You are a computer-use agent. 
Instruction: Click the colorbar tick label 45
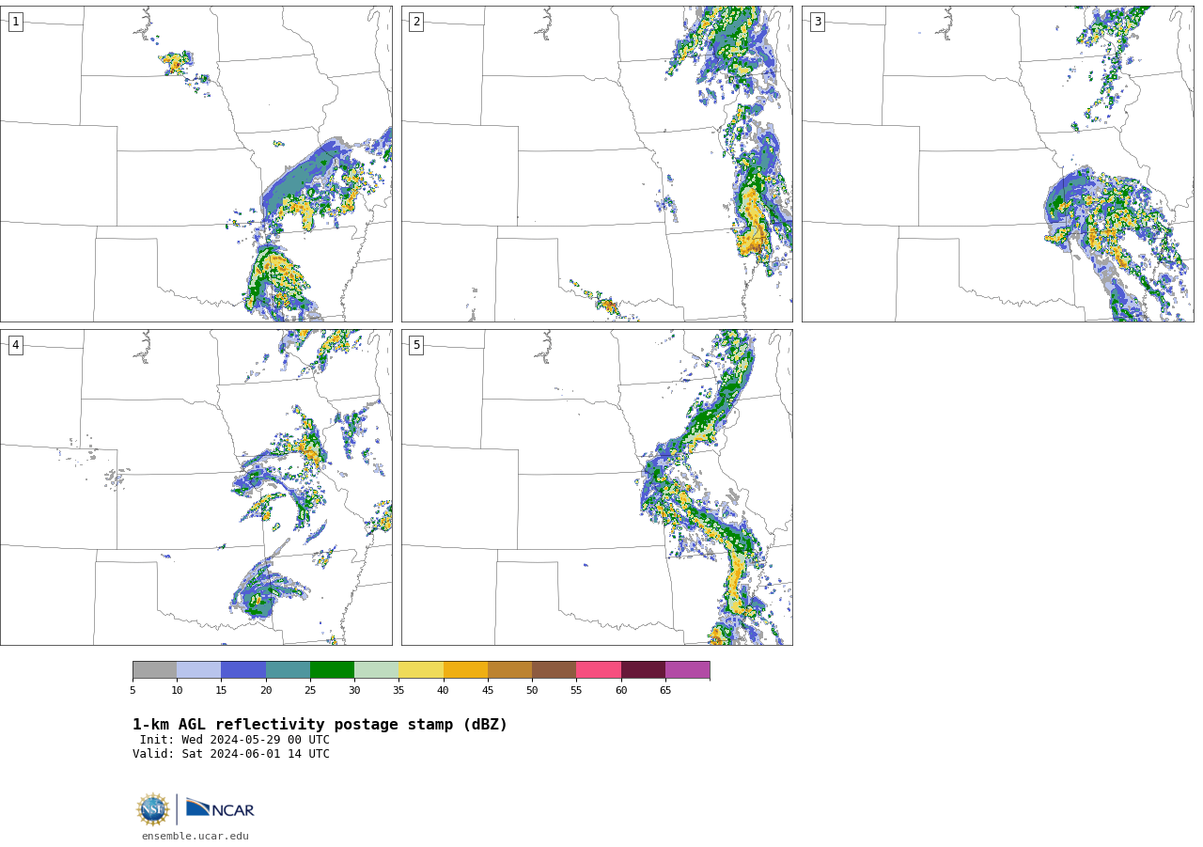pos(488,691)
